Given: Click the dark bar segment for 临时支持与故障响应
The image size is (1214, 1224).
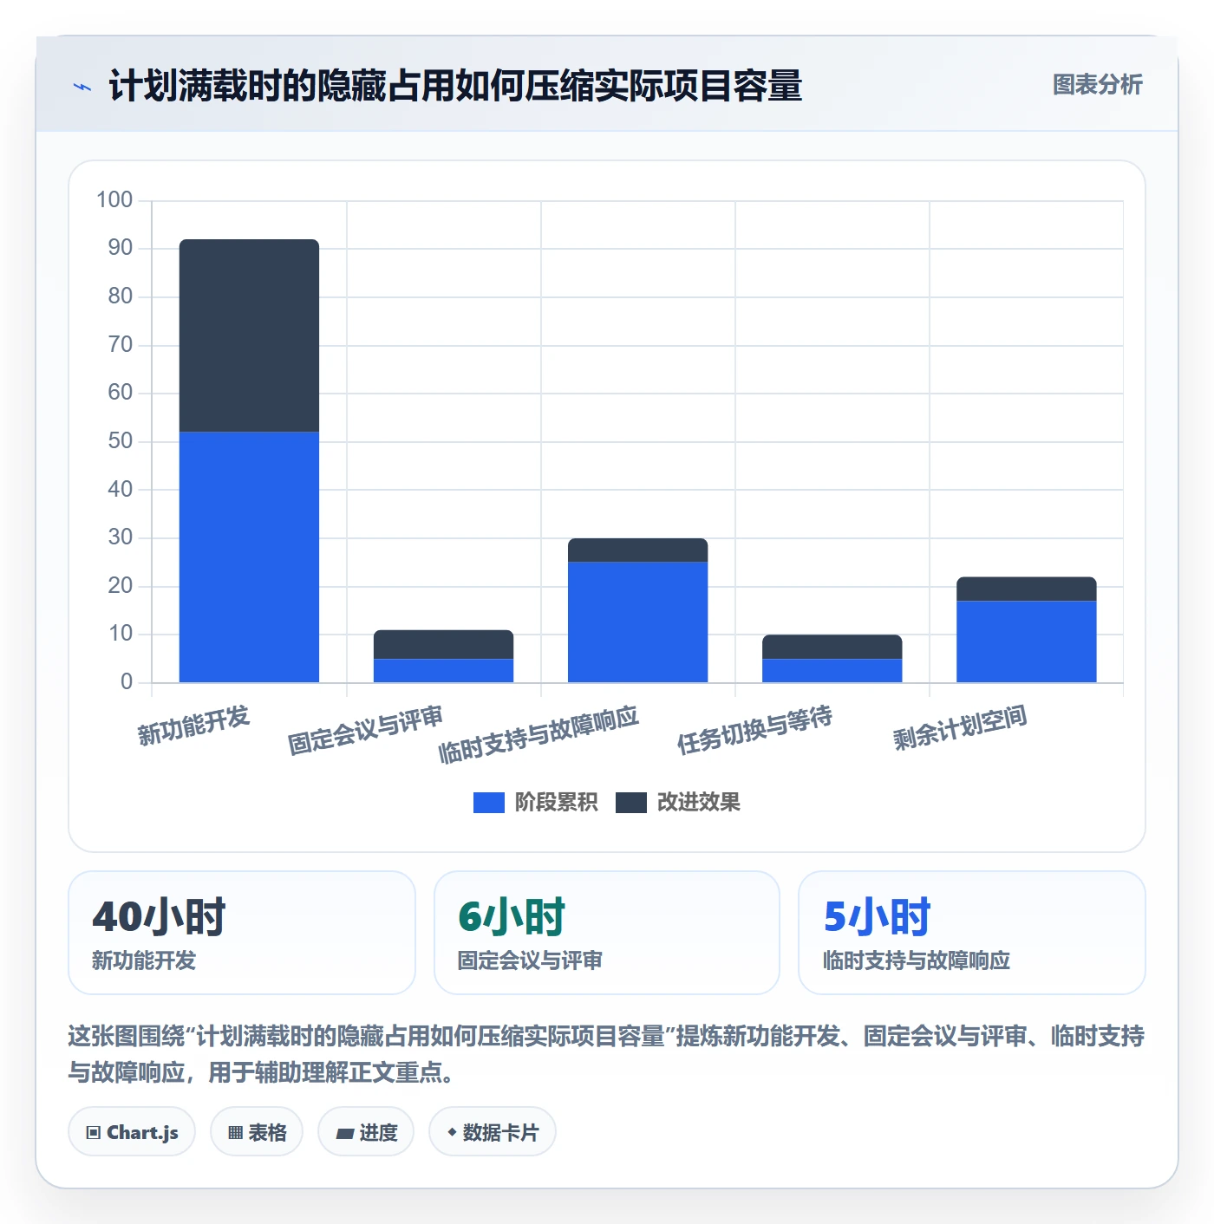Looking at the screenshot, I should (637, 550).
